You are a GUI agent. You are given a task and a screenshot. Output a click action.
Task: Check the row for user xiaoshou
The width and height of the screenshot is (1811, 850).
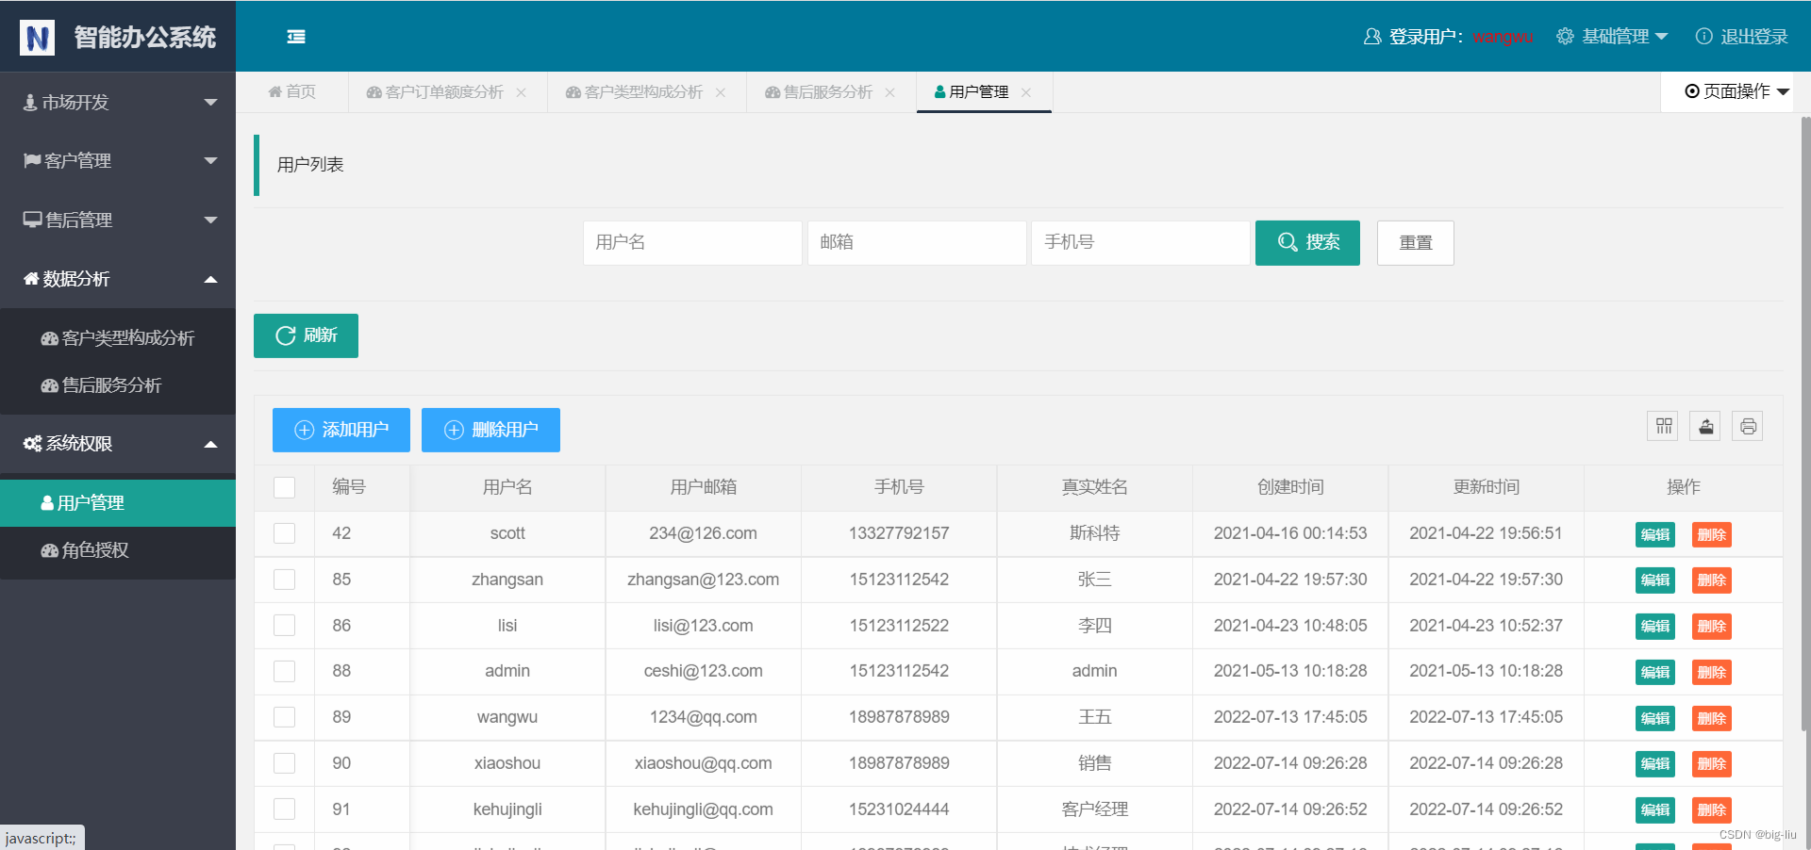coord(284,763)
